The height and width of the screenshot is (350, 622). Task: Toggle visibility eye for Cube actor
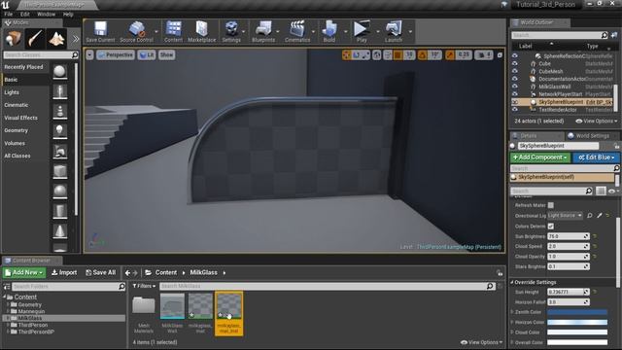tap(515, 63)
